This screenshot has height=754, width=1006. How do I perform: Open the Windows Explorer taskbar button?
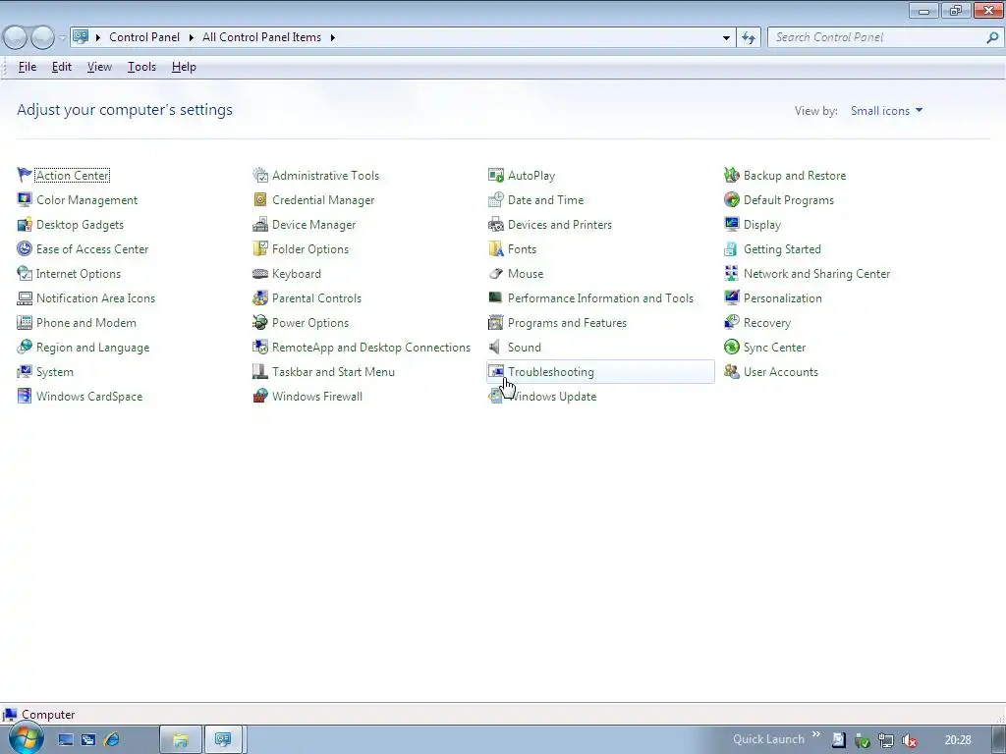181,740
